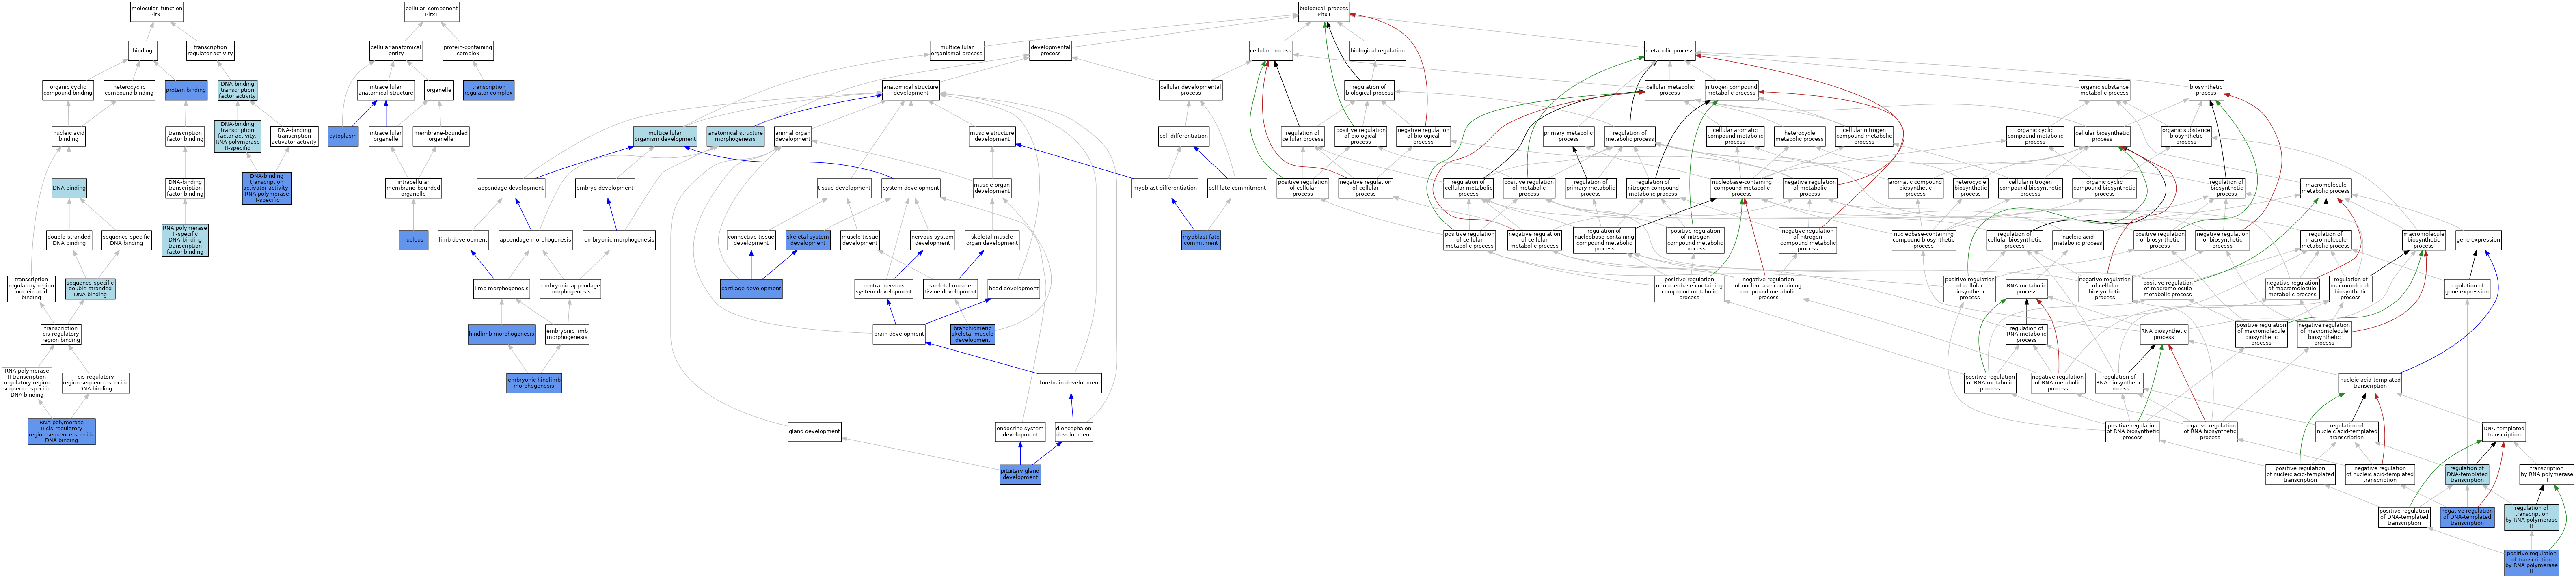The height and width of the screenshot is (578, 2576).
Task: Select the 'intracellular anatomical structure' node
Action: [x=386, y=90]
